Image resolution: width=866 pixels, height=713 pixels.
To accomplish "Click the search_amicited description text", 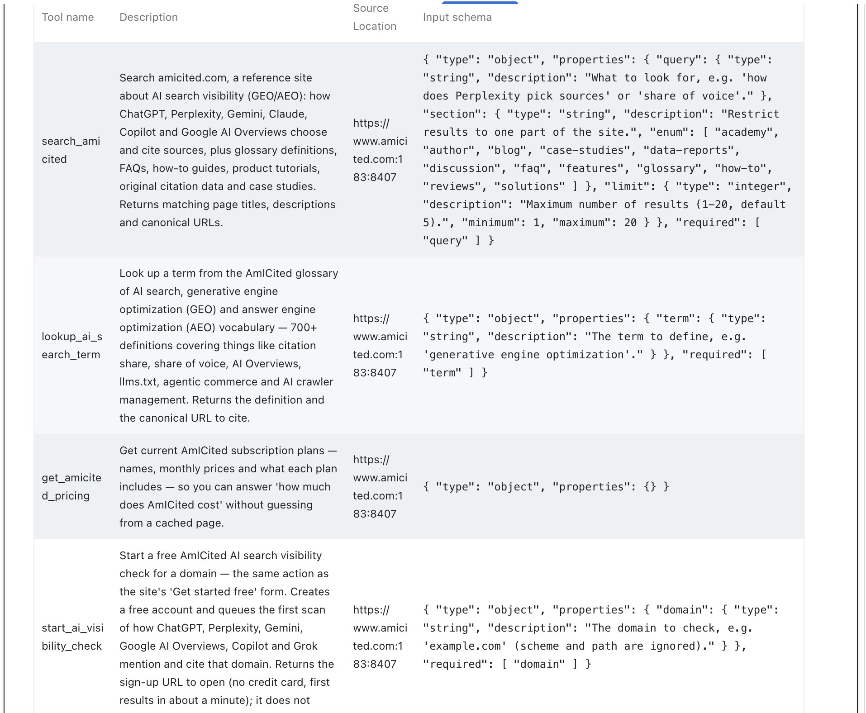I will click(x=228, y=150).
